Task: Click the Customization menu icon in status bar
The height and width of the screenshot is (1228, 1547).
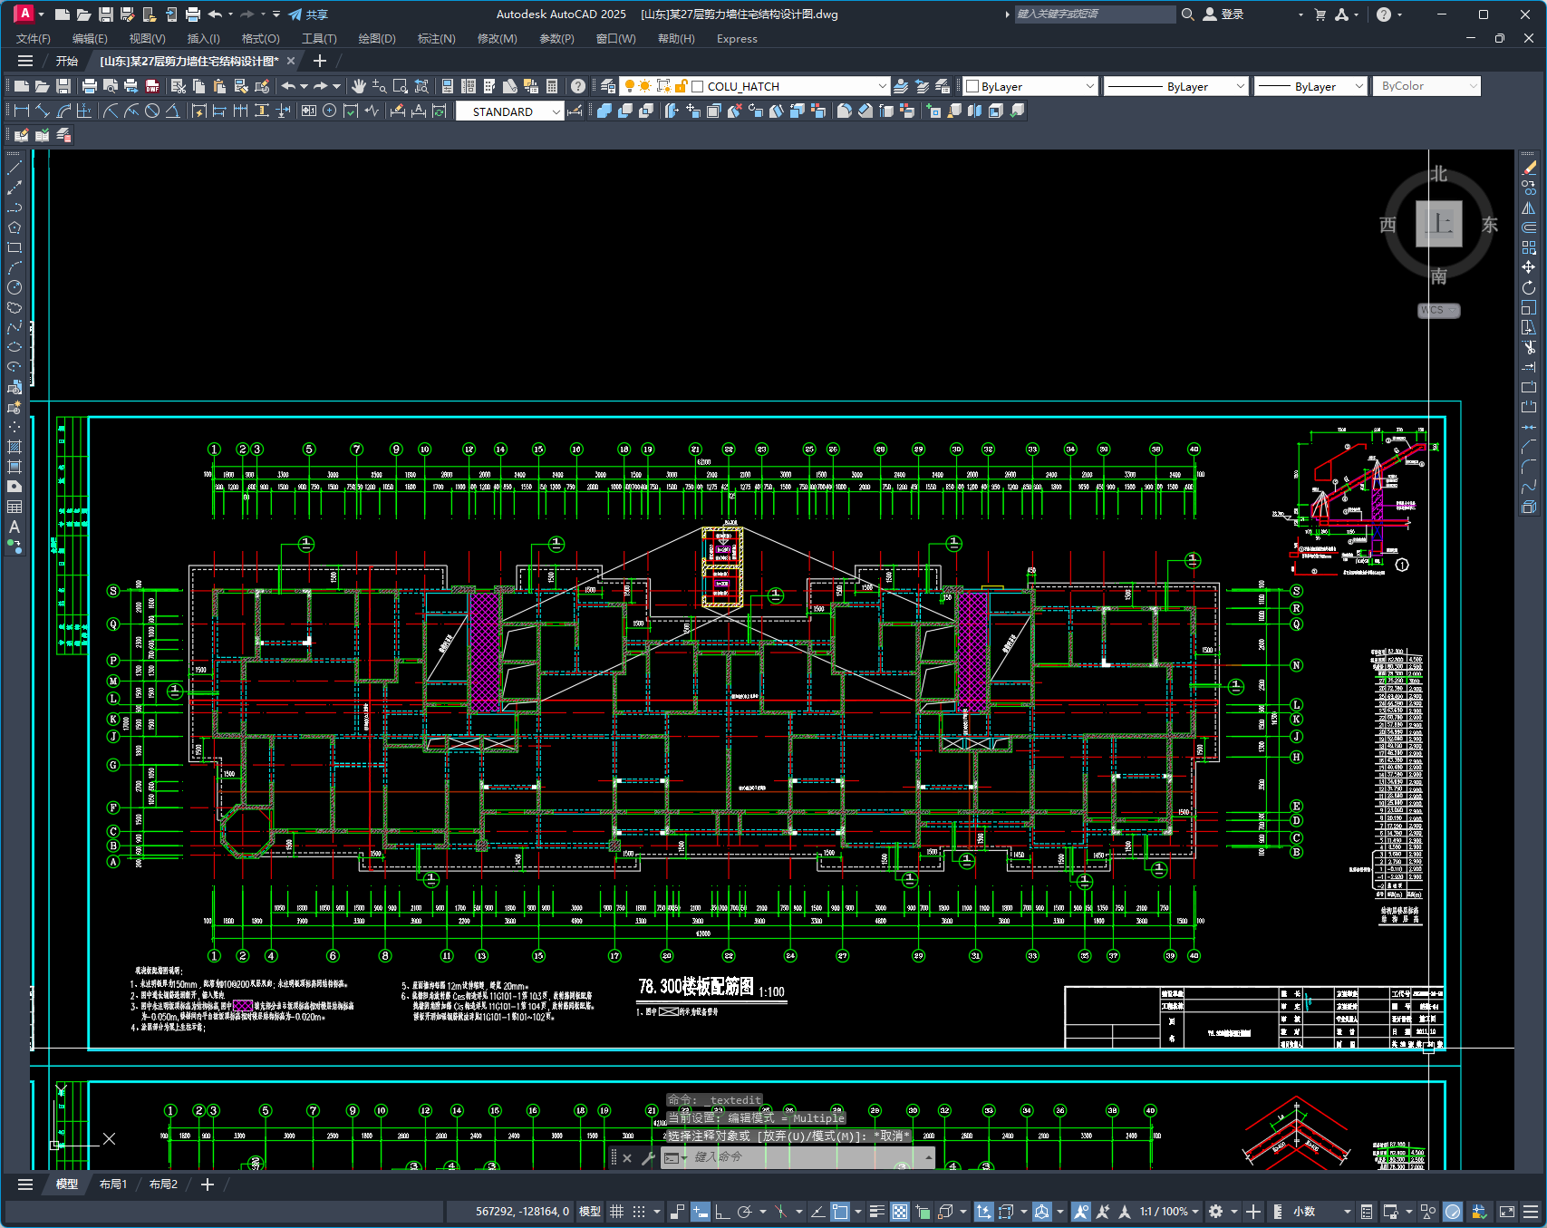Action: tap(1531, 1212)
